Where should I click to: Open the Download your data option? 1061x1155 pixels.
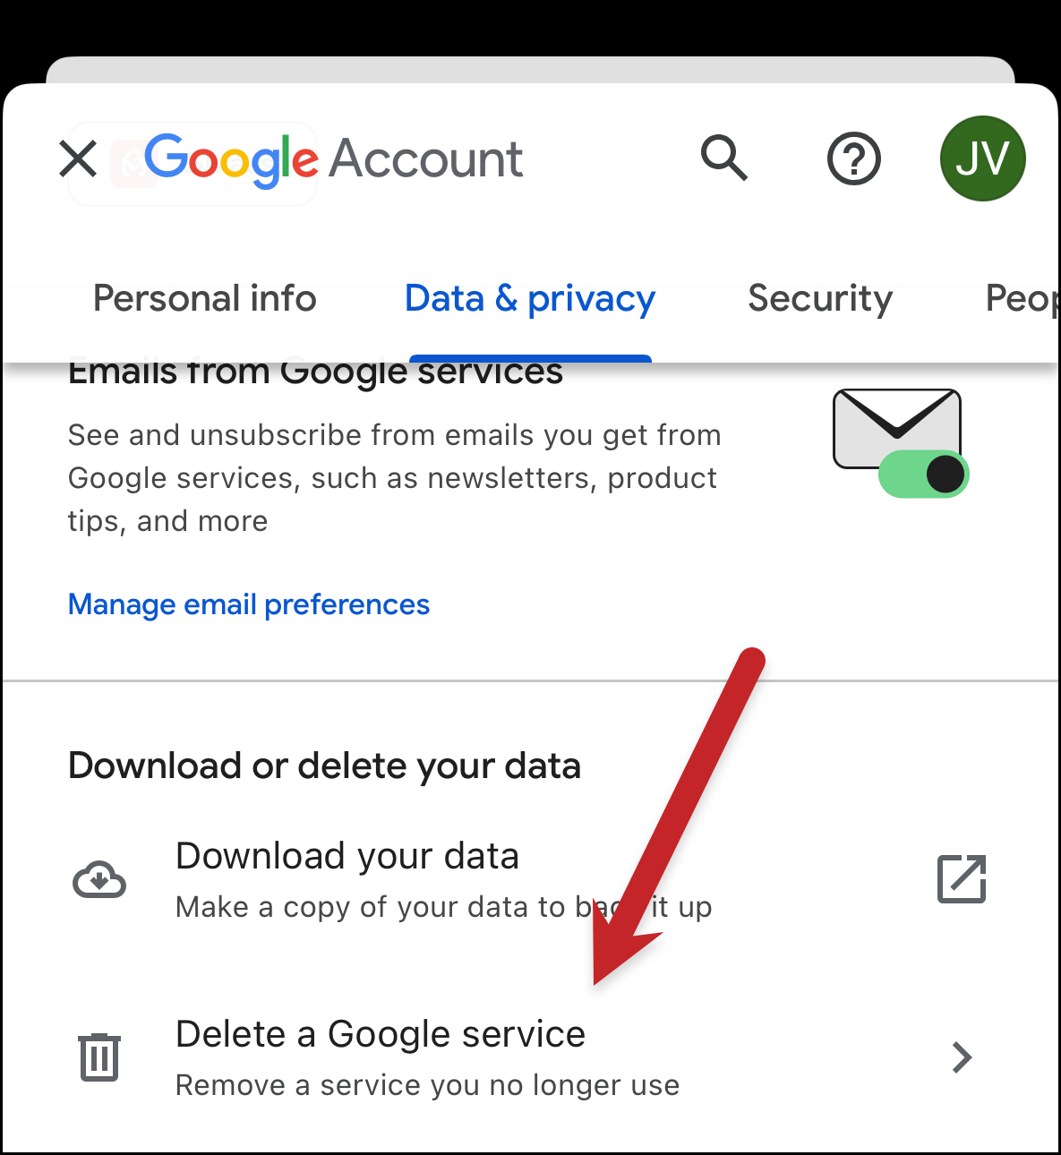click(x=530, y=879)
